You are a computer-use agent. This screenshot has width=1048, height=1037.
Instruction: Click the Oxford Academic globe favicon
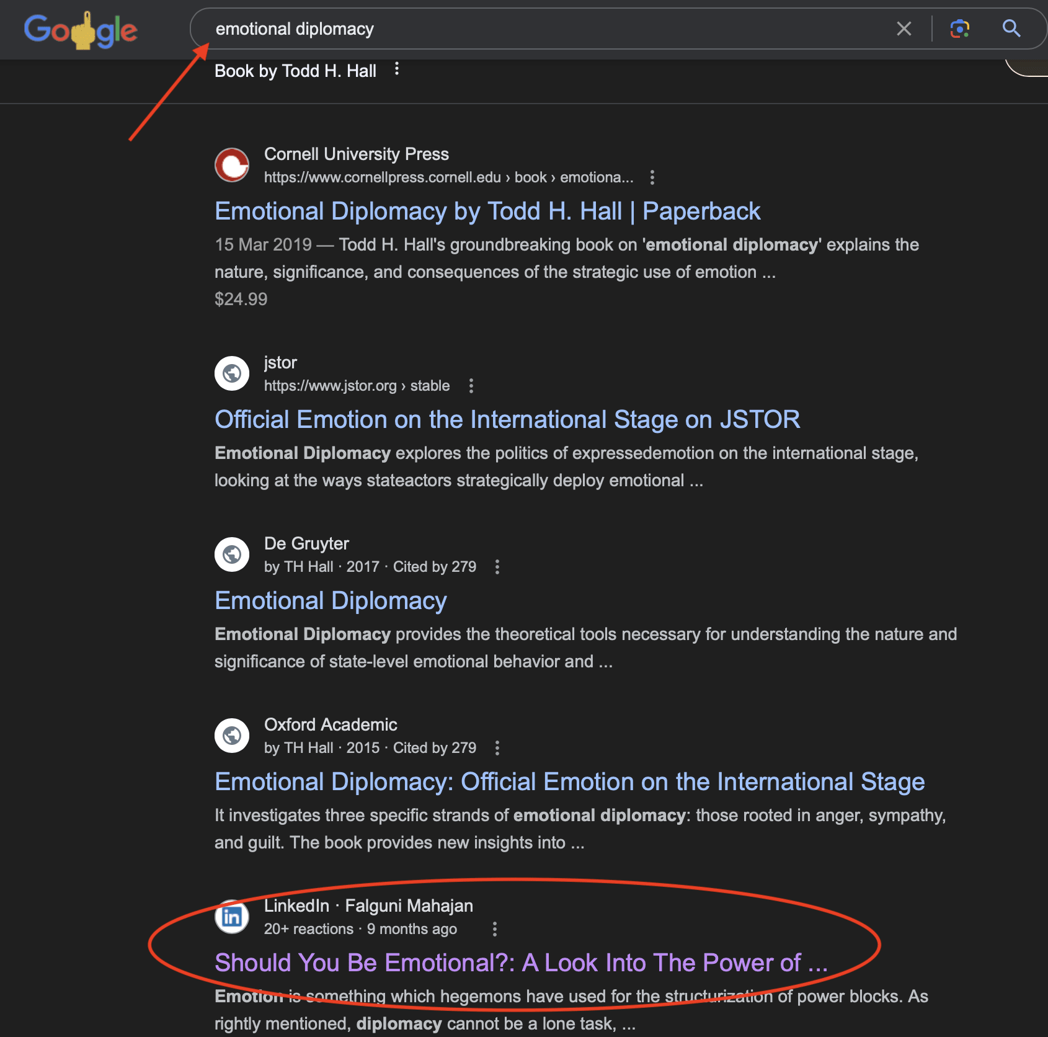tap(232, 736)
